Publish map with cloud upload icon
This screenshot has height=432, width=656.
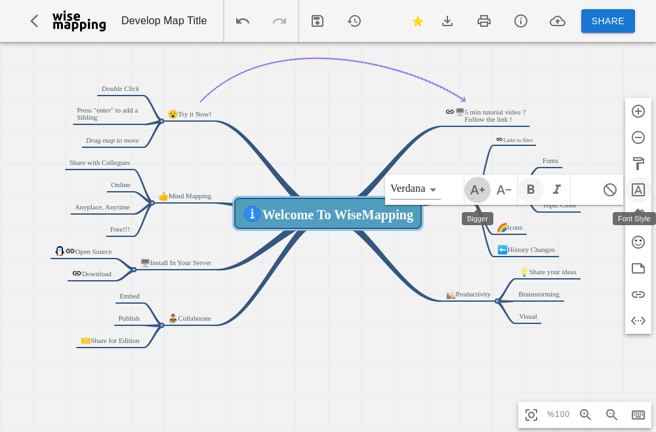558,21
